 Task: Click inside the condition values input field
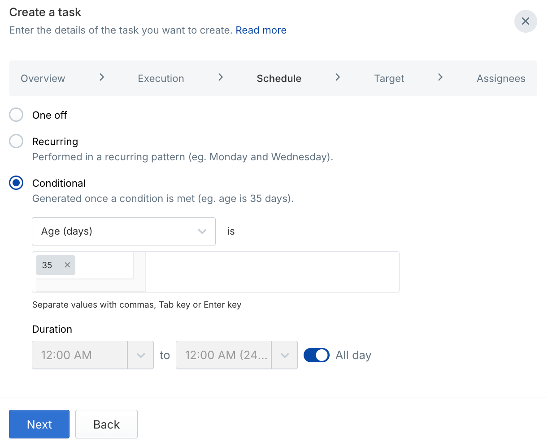[272, 272]
